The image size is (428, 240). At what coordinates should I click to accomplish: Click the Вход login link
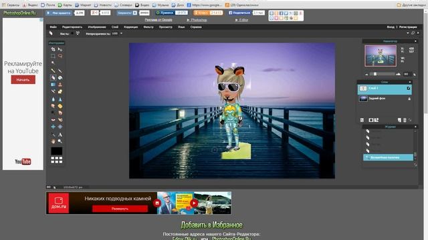[391, 27]
